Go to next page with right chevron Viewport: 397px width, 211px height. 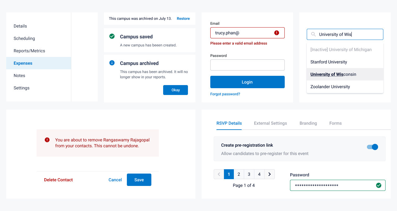coord(270,174)
